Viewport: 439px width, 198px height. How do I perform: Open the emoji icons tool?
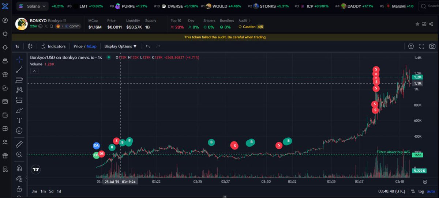click(x=19, y=130)
